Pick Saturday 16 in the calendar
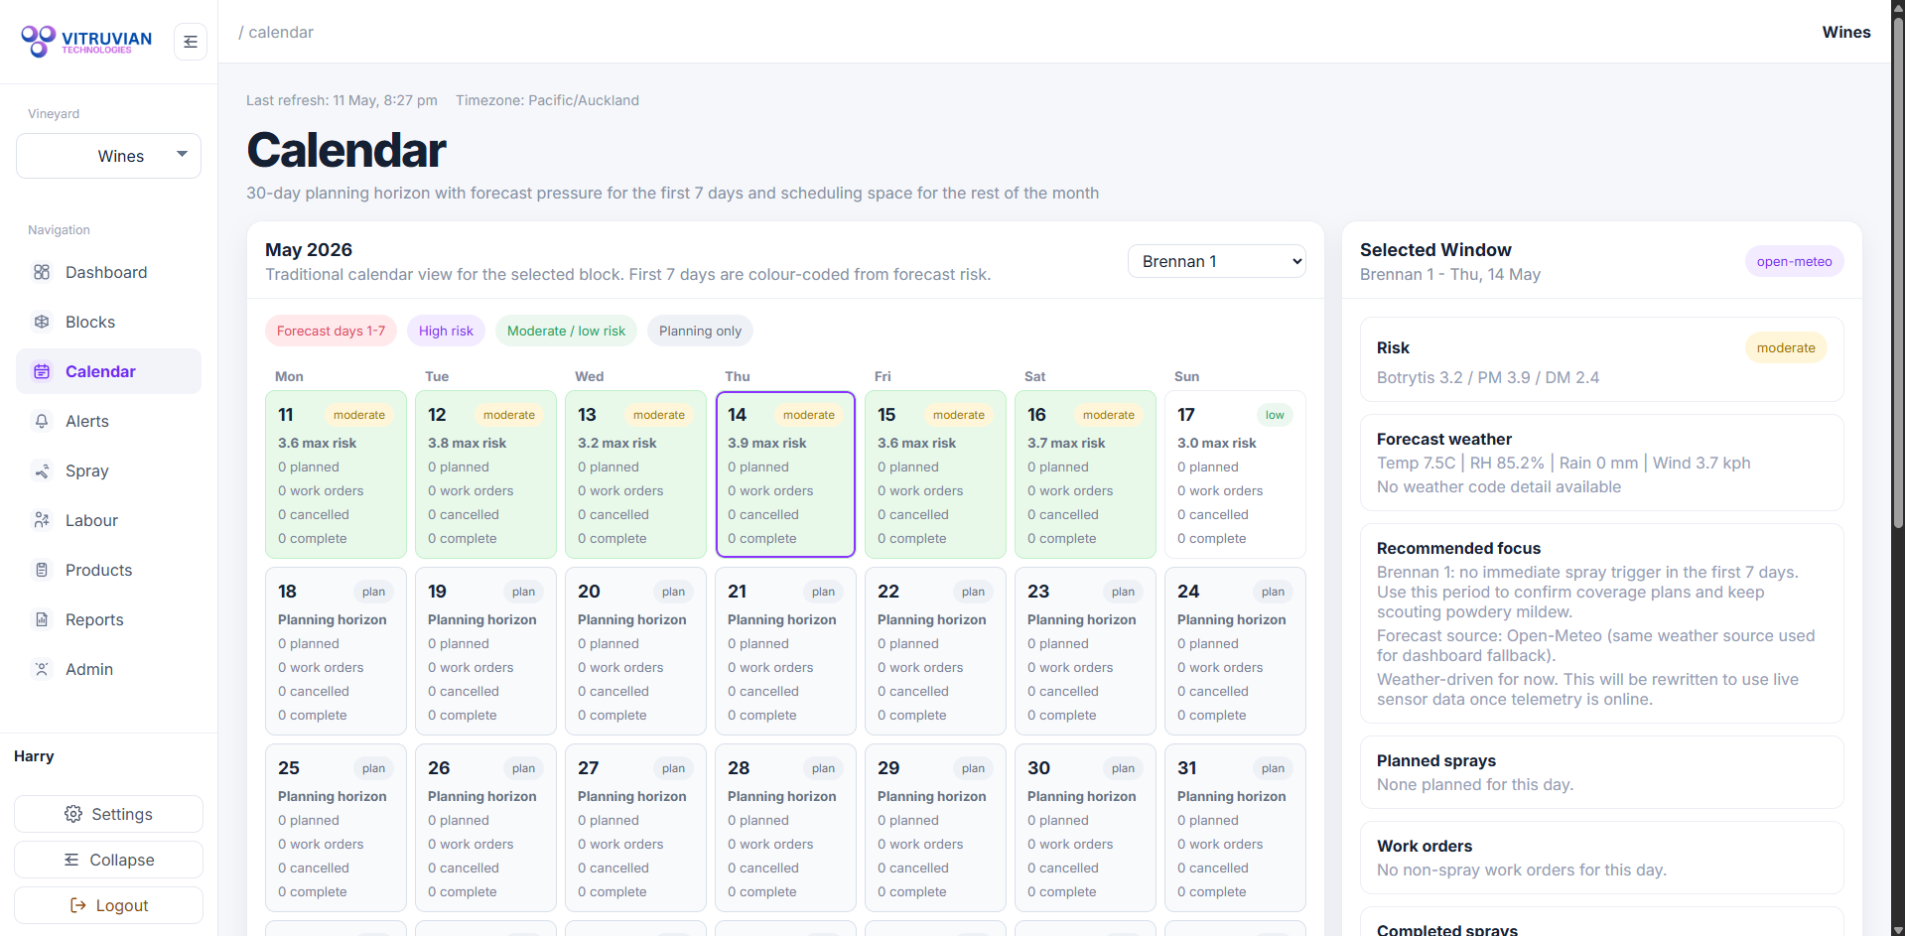 coord(1085,474)
